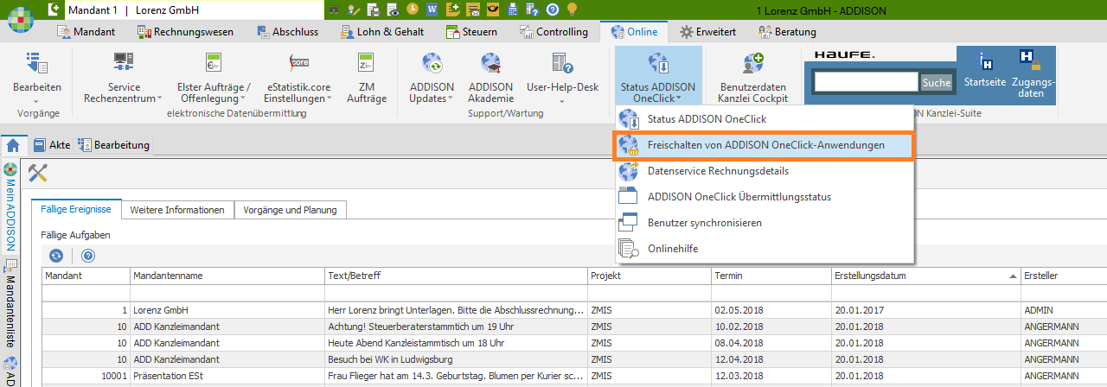Sort by the Mandantenname column header
This screenshot has width=1107, height=387.
[227, 276]
